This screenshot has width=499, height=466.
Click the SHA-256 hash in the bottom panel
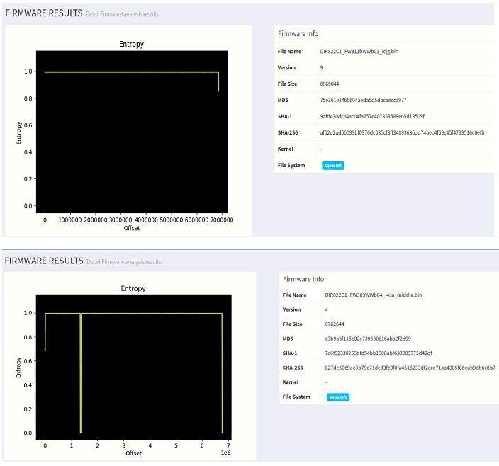(409, 368)
